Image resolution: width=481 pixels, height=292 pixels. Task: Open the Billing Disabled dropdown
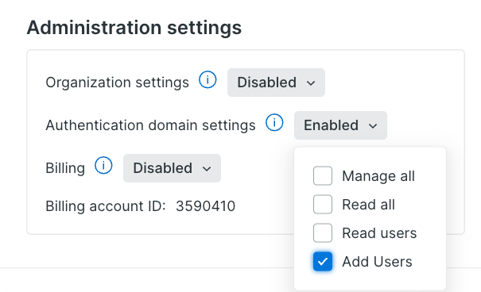(x=172, y=168)
